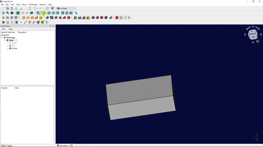
Task: Select the Measure distance ruler icon
Action: (76, 13)
